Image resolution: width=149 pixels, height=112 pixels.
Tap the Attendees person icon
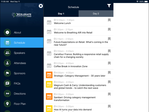coord(7,63)
